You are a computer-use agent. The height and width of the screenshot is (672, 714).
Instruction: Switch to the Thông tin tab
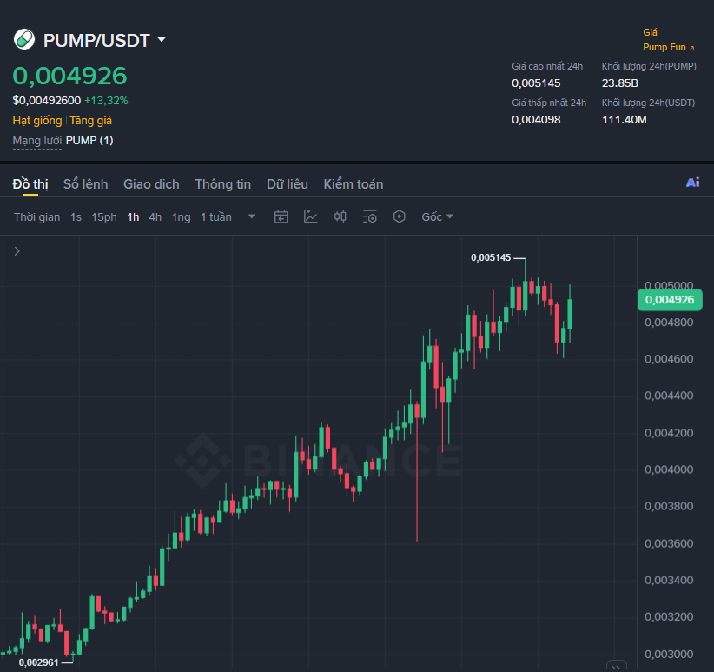pyautogui.click(x=222, y=184)
